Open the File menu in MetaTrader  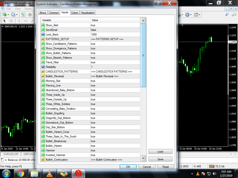tap(9, 9)
